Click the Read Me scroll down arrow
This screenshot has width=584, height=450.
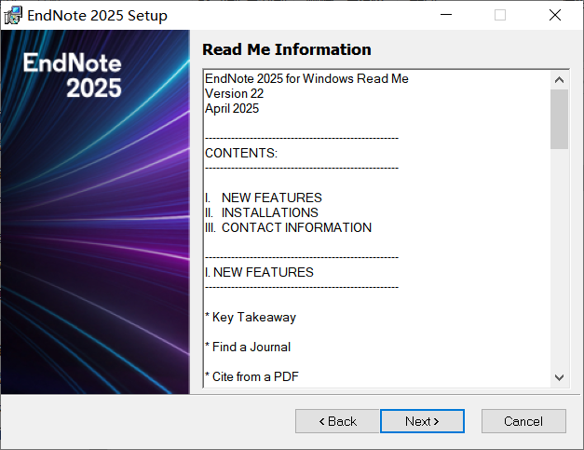(x=559, y=377)
